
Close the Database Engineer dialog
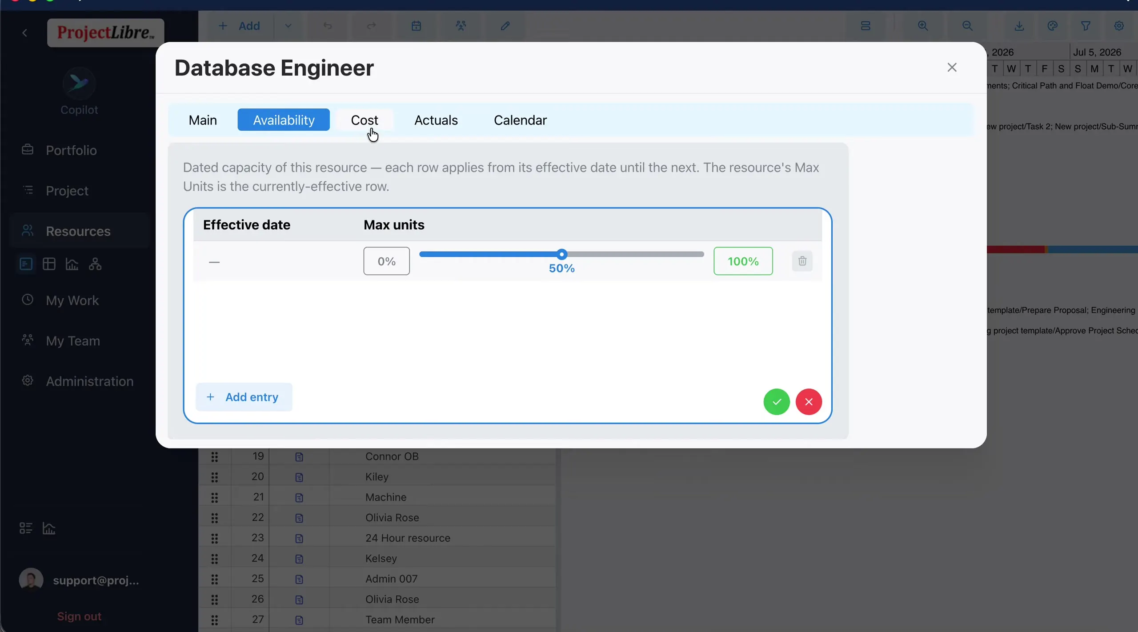952,68
